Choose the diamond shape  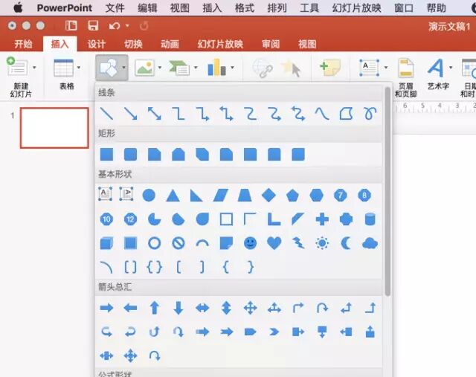click(268, 195)
